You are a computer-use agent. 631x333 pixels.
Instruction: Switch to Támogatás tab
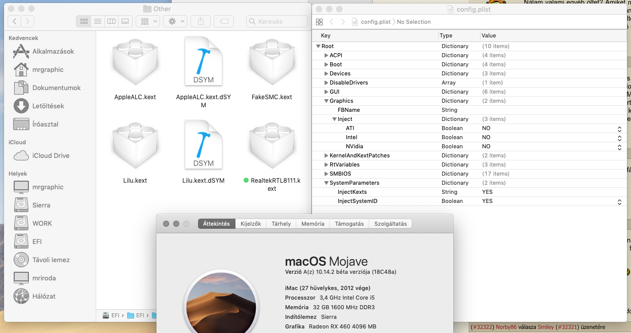(349, 224)
